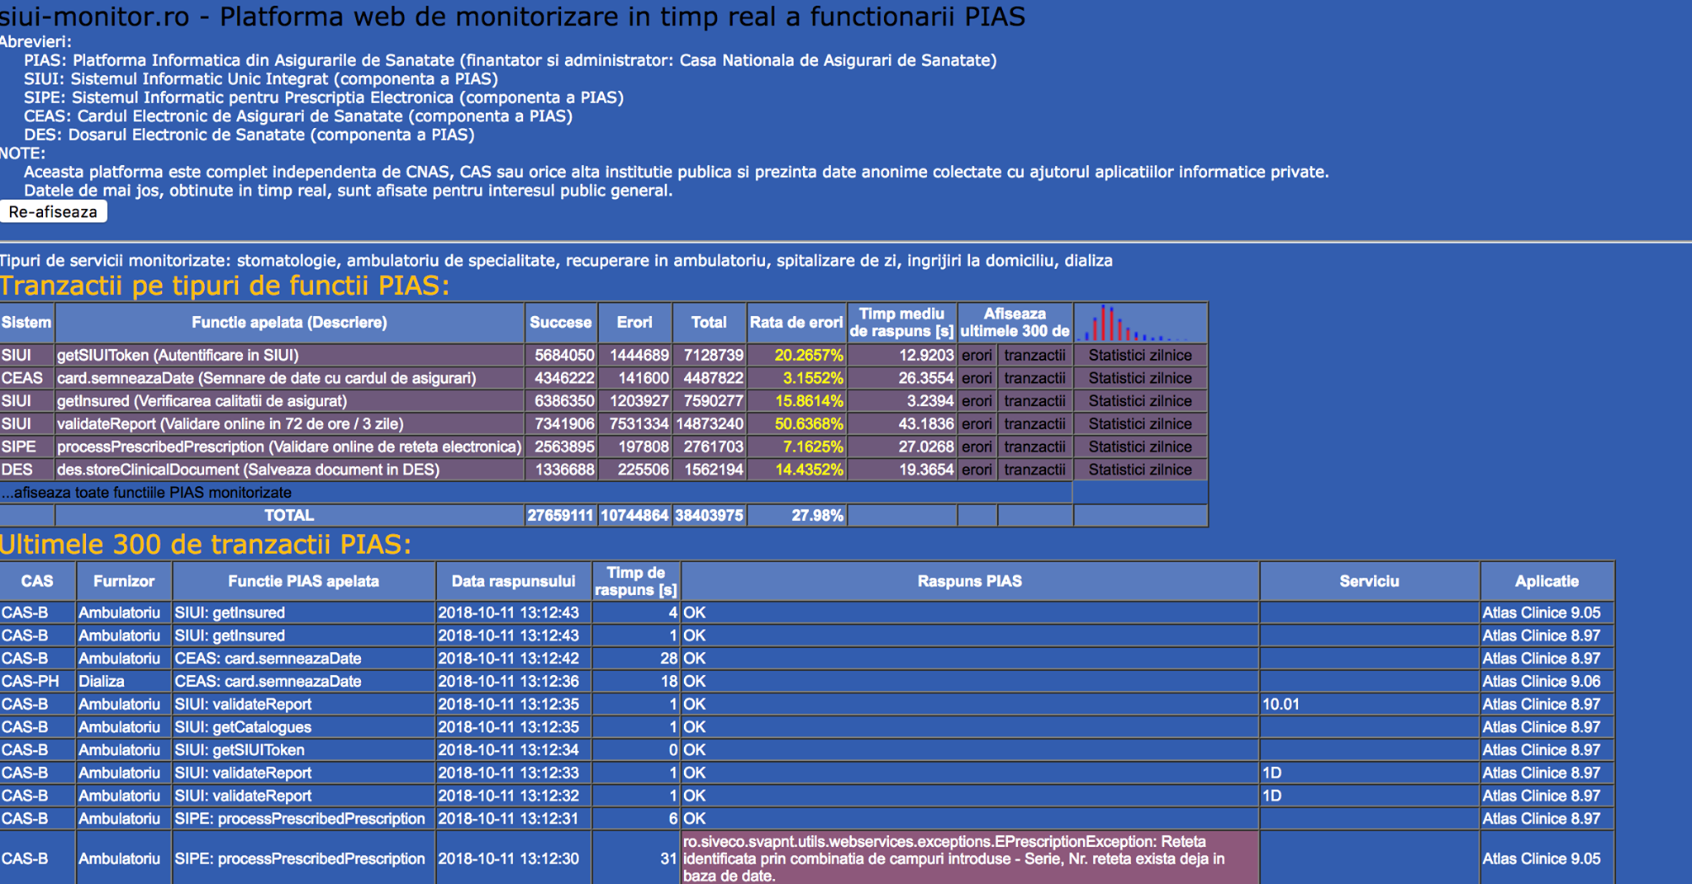Open Statistici zilnice for processPrescribedPrescription
This screenshot has width=1692, height=884.
point(1140,447)
